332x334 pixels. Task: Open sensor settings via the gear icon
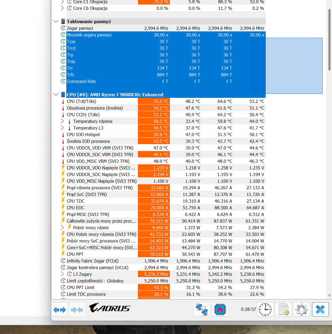[302, 309]
